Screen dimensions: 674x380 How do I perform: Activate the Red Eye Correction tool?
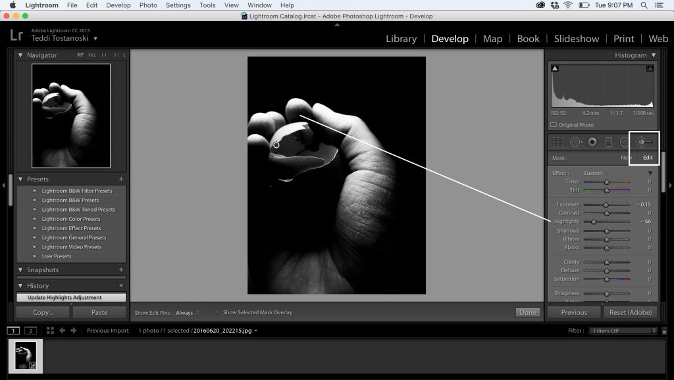click(592, 141)
